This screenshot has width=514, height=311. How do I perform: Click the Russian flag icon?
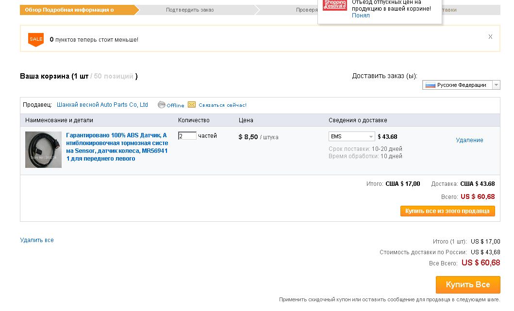coord(430,85)
